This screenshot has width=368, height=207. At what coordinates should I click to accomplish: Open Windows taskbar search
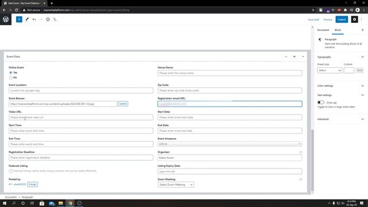[x=14, y=203]
